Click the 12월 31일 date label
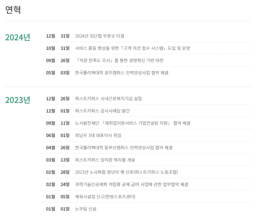This screenshot has height=216, width=261. 58,36
